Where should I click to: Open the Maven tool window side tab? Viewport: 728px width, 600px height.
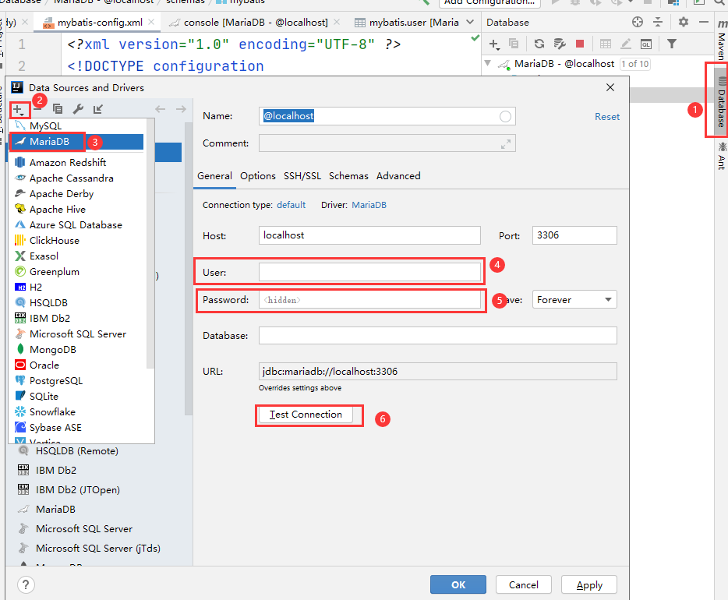(722, 41)
